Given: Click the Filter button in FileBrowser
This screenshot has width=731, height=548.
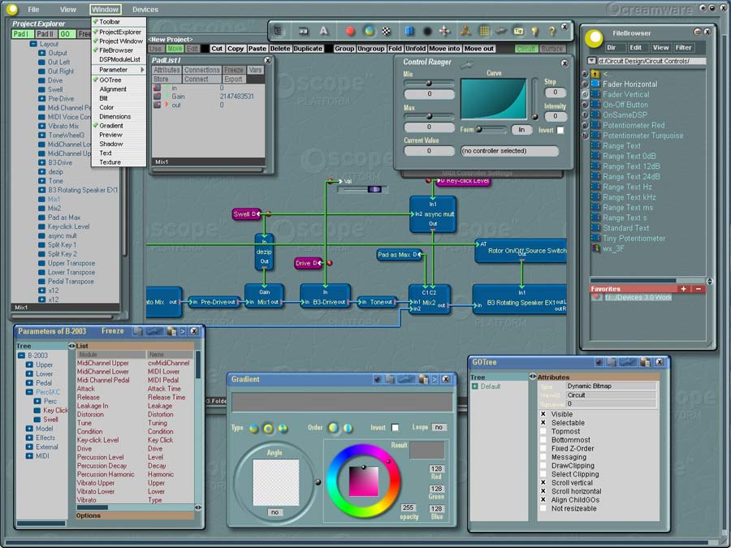Looking at the screenshot, I should click(x=684, y=48).
